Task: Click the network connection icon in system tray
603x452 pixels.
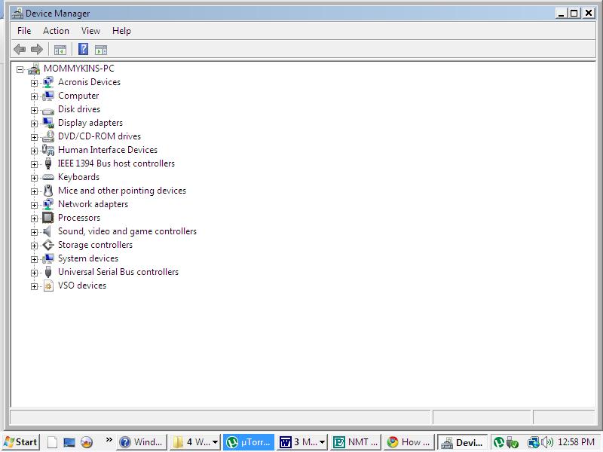Action: 534,442
